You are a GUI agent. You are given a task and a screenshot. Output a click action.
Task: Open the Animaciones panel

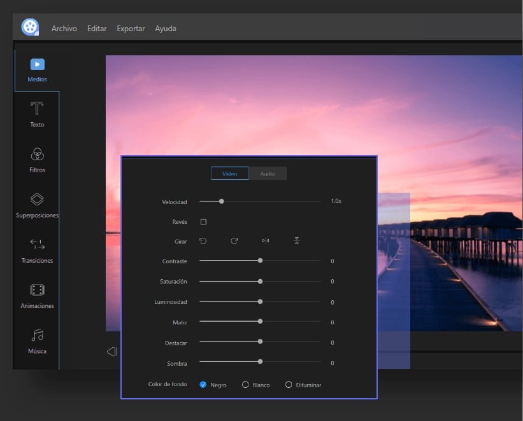pyautogui.click(x=36, y=294)
